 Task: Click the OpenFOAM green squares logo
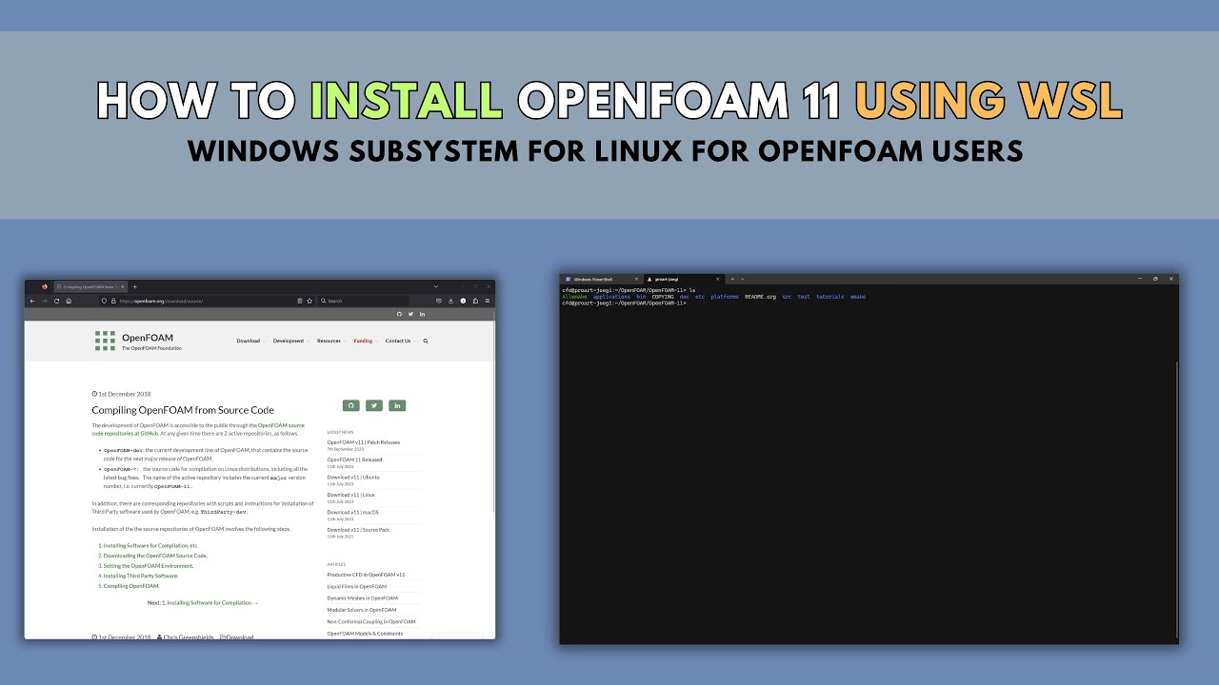pyautogui.click(x=105, y=341)
